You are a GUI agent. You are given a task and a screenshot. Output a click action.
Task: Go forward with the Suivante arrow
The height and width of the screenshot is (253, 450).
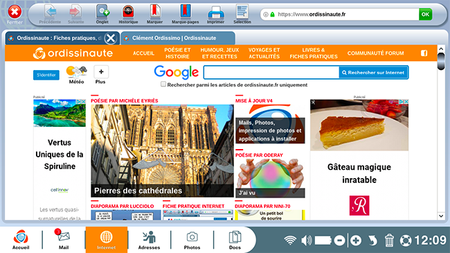pos(75,15)
